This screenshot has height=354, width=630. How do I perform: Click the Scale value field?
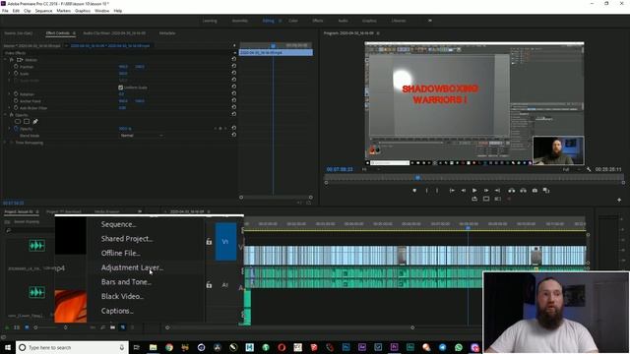click(x=123, y=74)
